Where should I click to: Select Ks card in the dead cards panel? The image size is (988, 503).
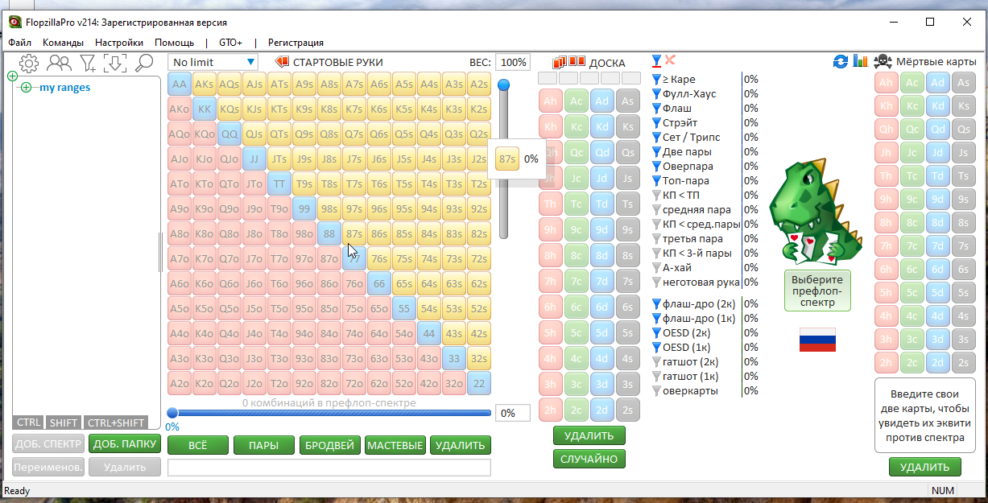coord(964,105)
